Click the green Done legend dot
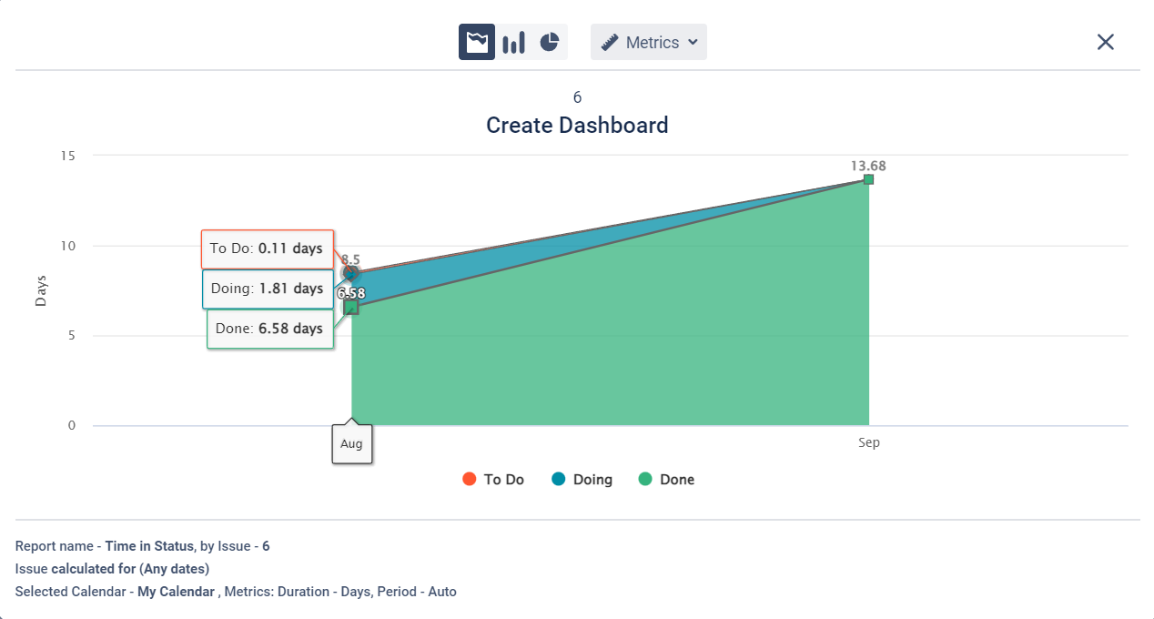Image resolution: width=1154 pixels, height=619 pixels. tap(645, 480)
